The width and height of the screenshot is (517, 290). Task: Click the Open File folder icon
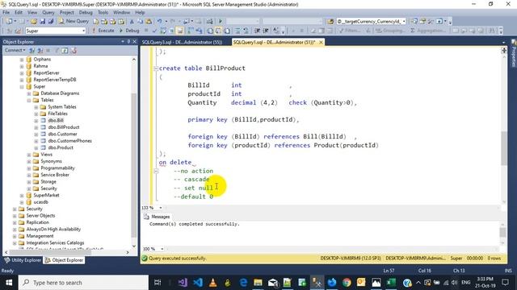point(34,22)
